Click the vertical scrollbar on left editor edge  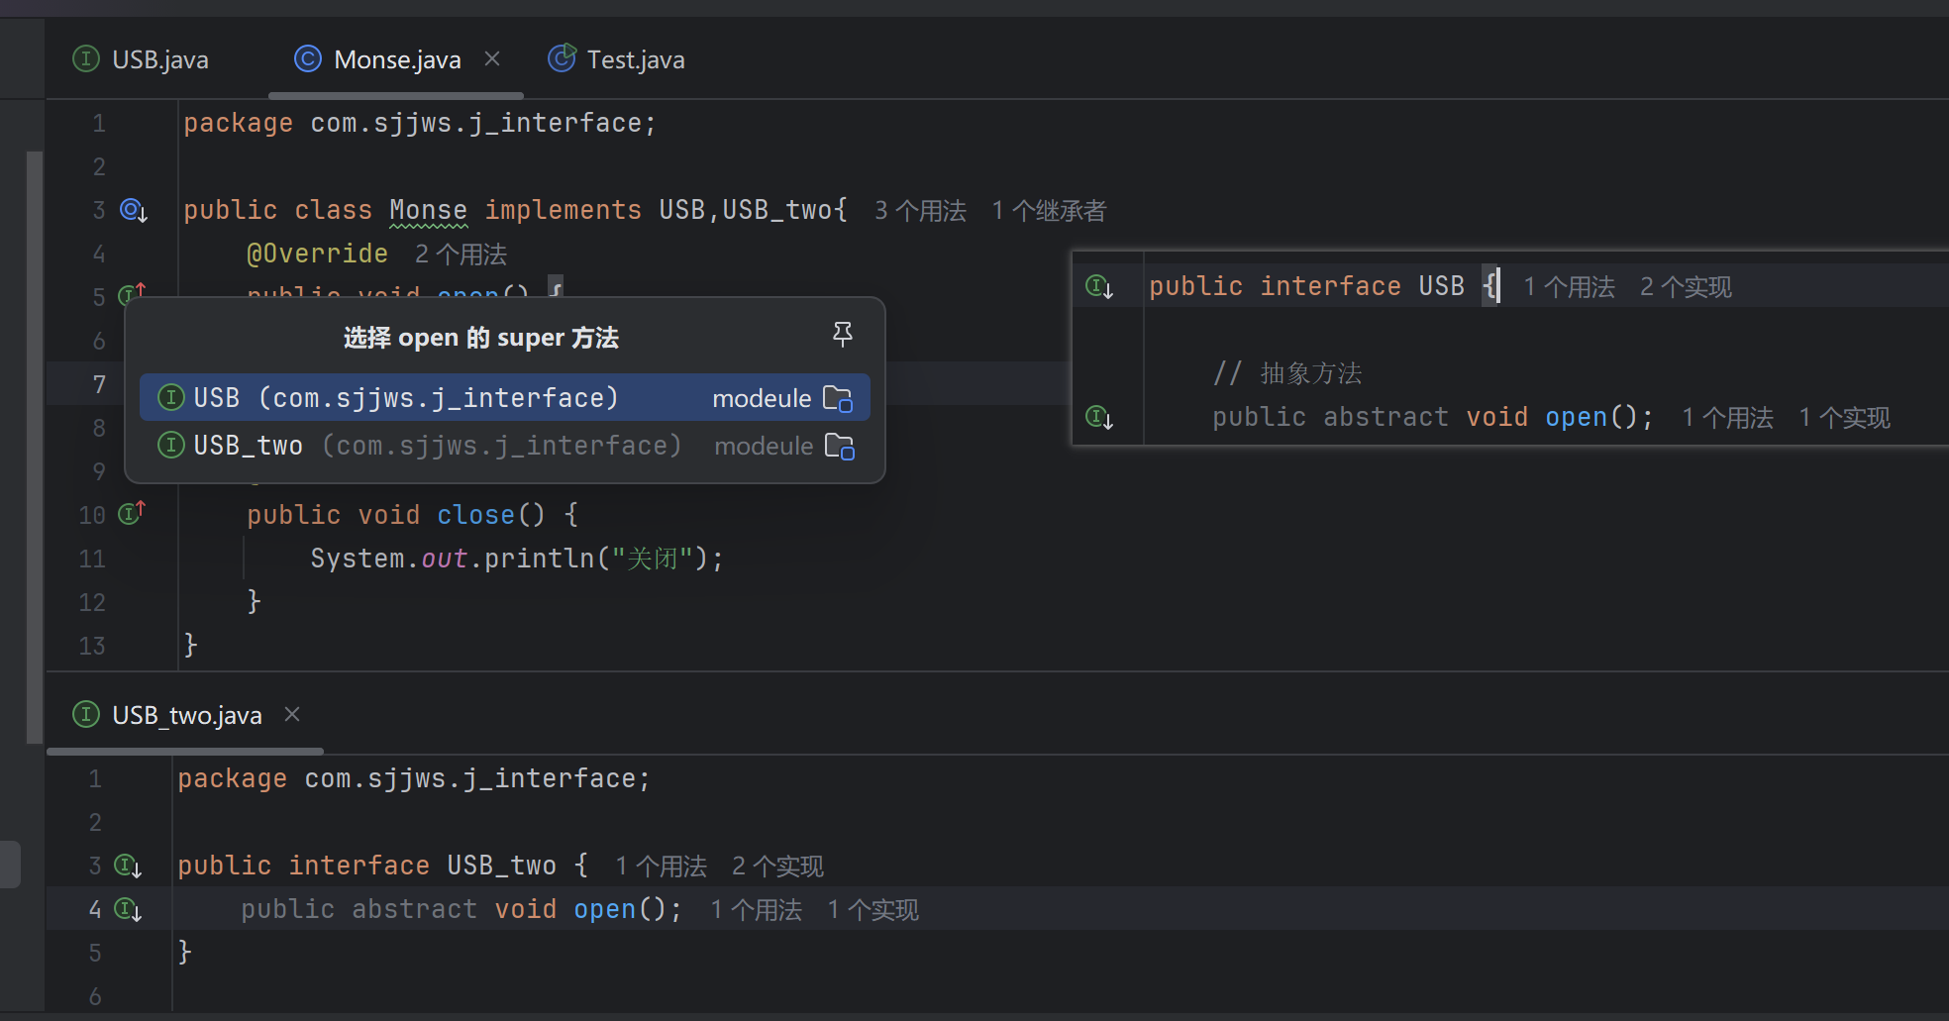(35, 446)
